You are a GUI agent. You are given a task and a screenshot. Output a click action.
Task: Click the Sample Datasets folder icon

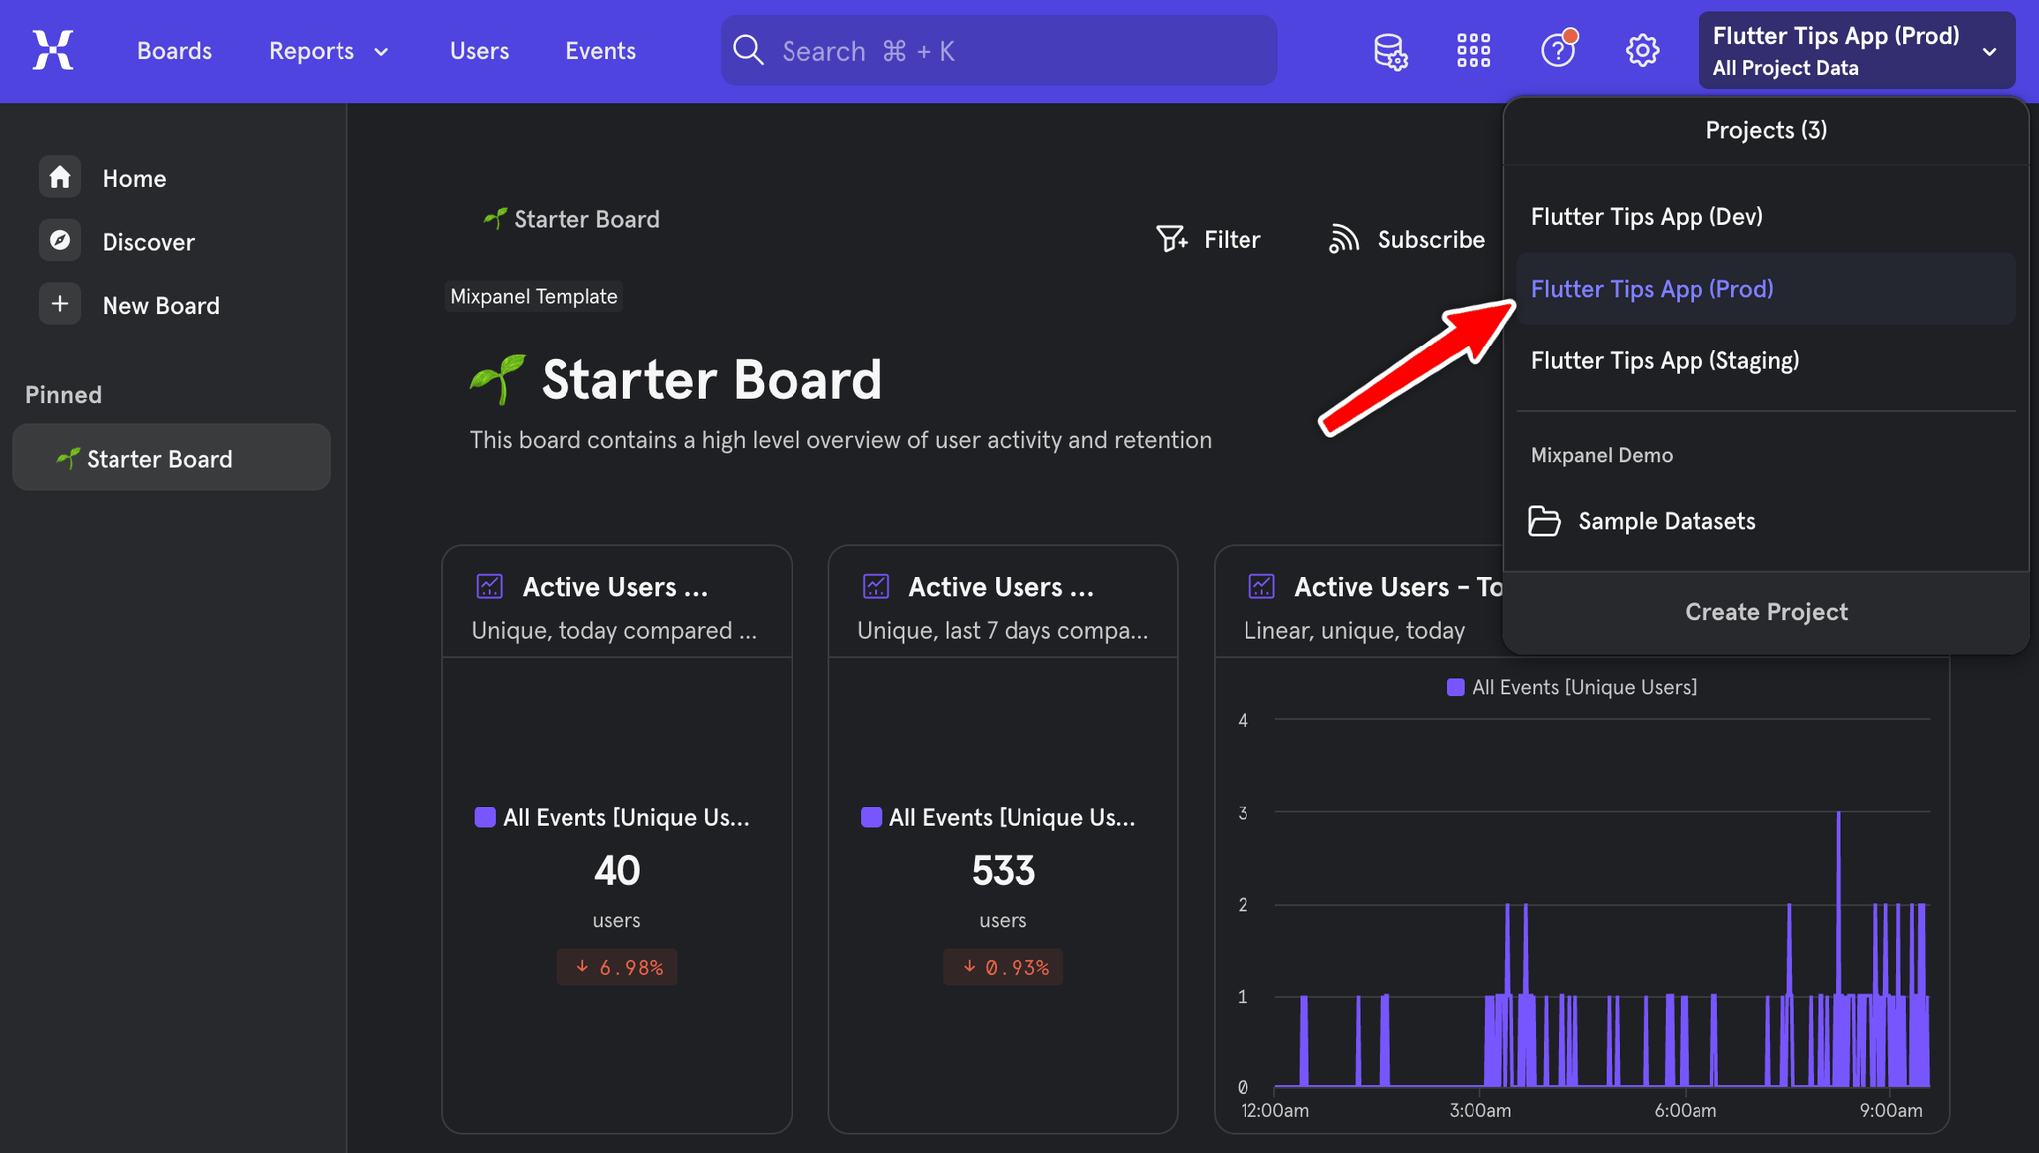click(1544, 521)
